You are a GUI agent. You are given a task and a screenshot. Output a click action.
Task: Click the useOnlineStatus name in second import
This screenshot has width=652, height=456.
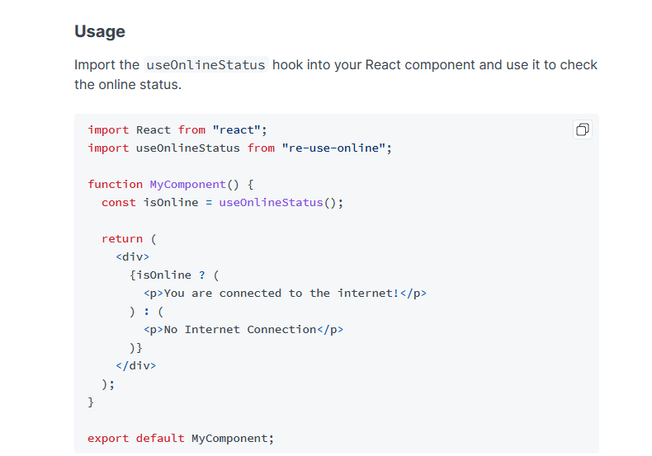click(188, 148)
